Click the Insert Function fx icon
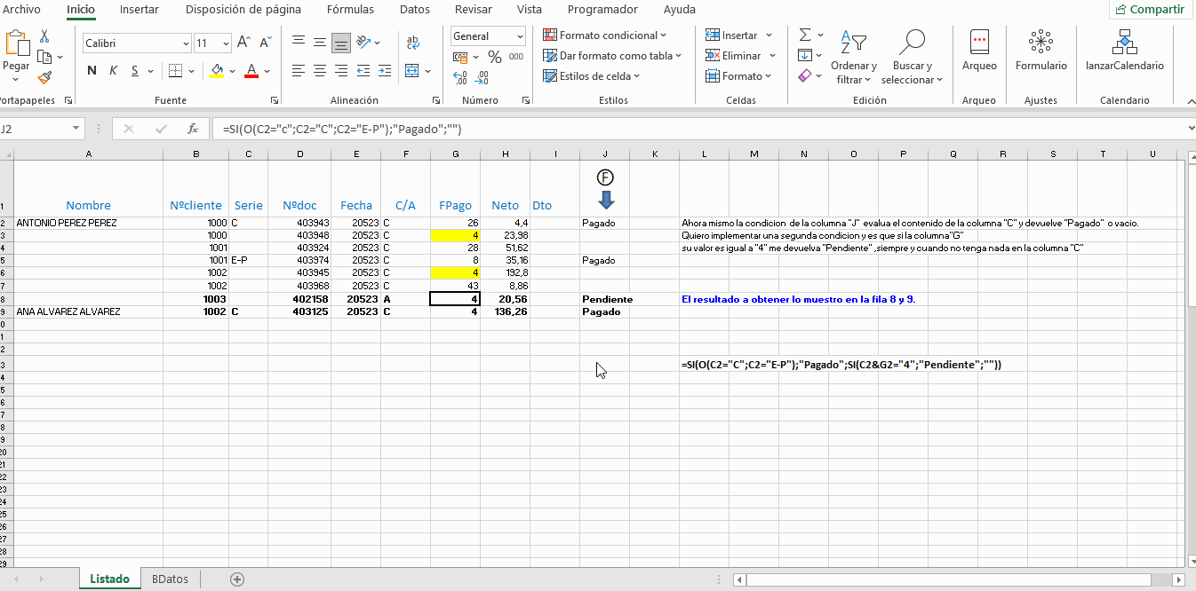 [192, 129]
